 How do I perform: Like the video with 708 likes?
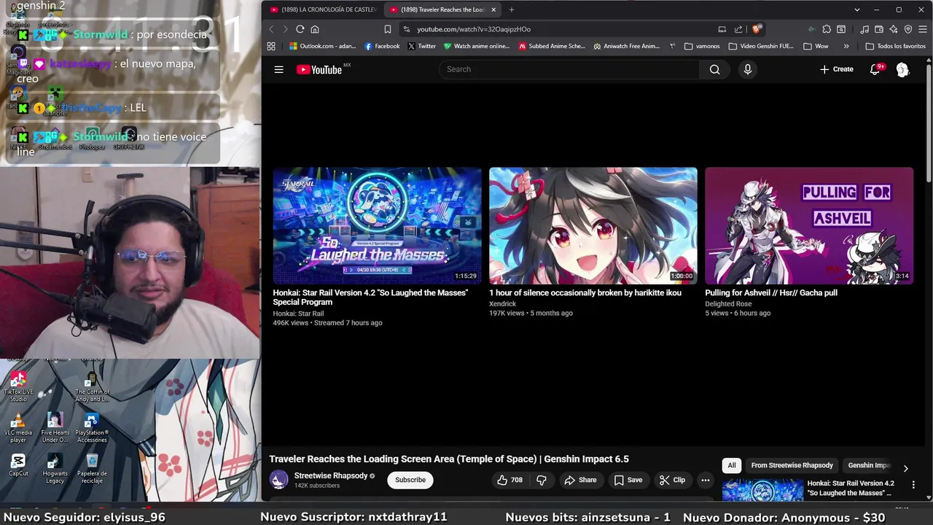point(510,480)
